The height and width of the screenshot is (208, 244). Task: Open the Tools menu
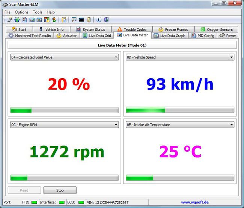pos(38,12)
